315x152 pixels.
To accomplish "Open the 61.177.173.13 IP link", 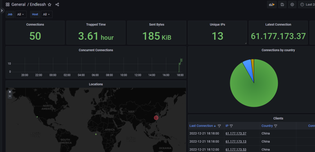I will (x=236, y=142).
